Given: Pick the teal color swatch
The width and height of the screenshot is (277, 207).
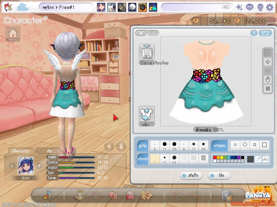Looking at the screenshot, I should click(229, 158).
